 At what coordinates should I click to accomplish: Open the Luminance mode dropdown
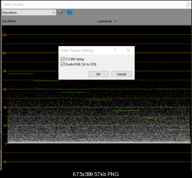[x=107, y=21]
